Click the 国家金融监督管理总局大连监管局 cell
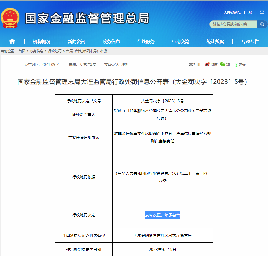 coord(162,235)
